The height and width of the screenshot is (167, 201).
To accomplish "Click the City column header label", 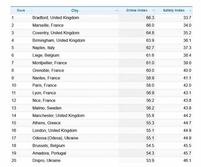I will [x=75, y=11].
